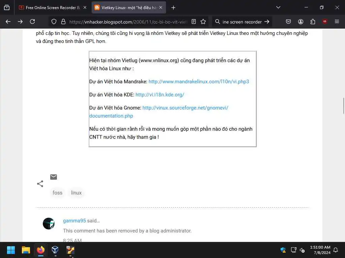The height and width of the screenshot is (258, 345).
Task: Toggle reader view icon
Action: (194, 21)
